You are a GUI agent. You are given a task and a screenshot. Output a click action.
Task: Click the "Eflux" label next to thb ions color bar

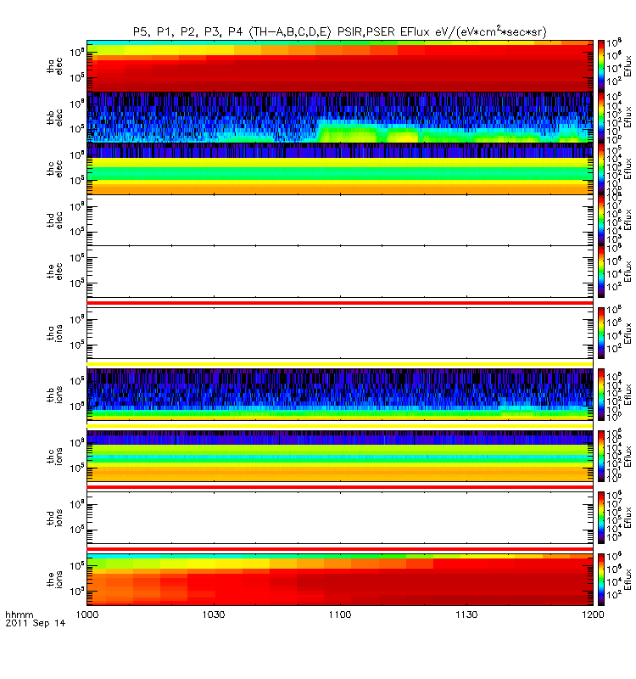pyautogui.click(x=628, y=395)
